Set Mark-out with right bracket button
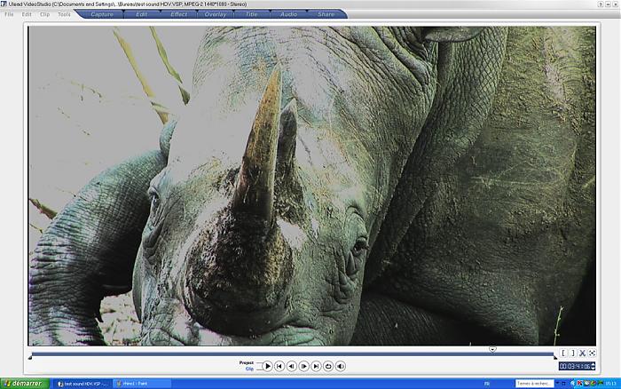Screen dimensions: 621x389 573,353
